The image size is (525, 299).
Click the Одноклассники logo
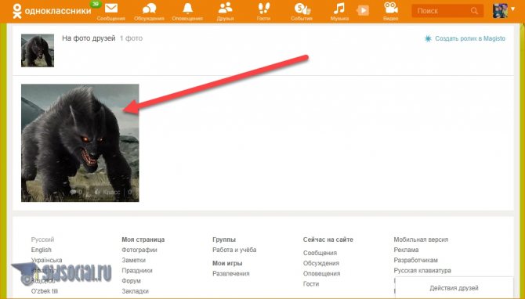click(x=52, y=11)
